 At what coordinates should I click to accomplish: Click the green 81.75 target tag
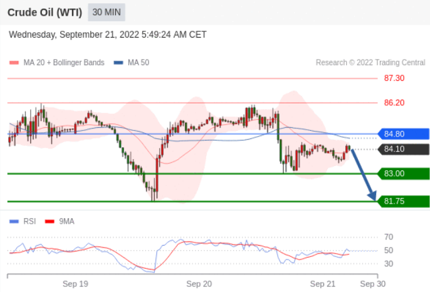coord(404,201)
